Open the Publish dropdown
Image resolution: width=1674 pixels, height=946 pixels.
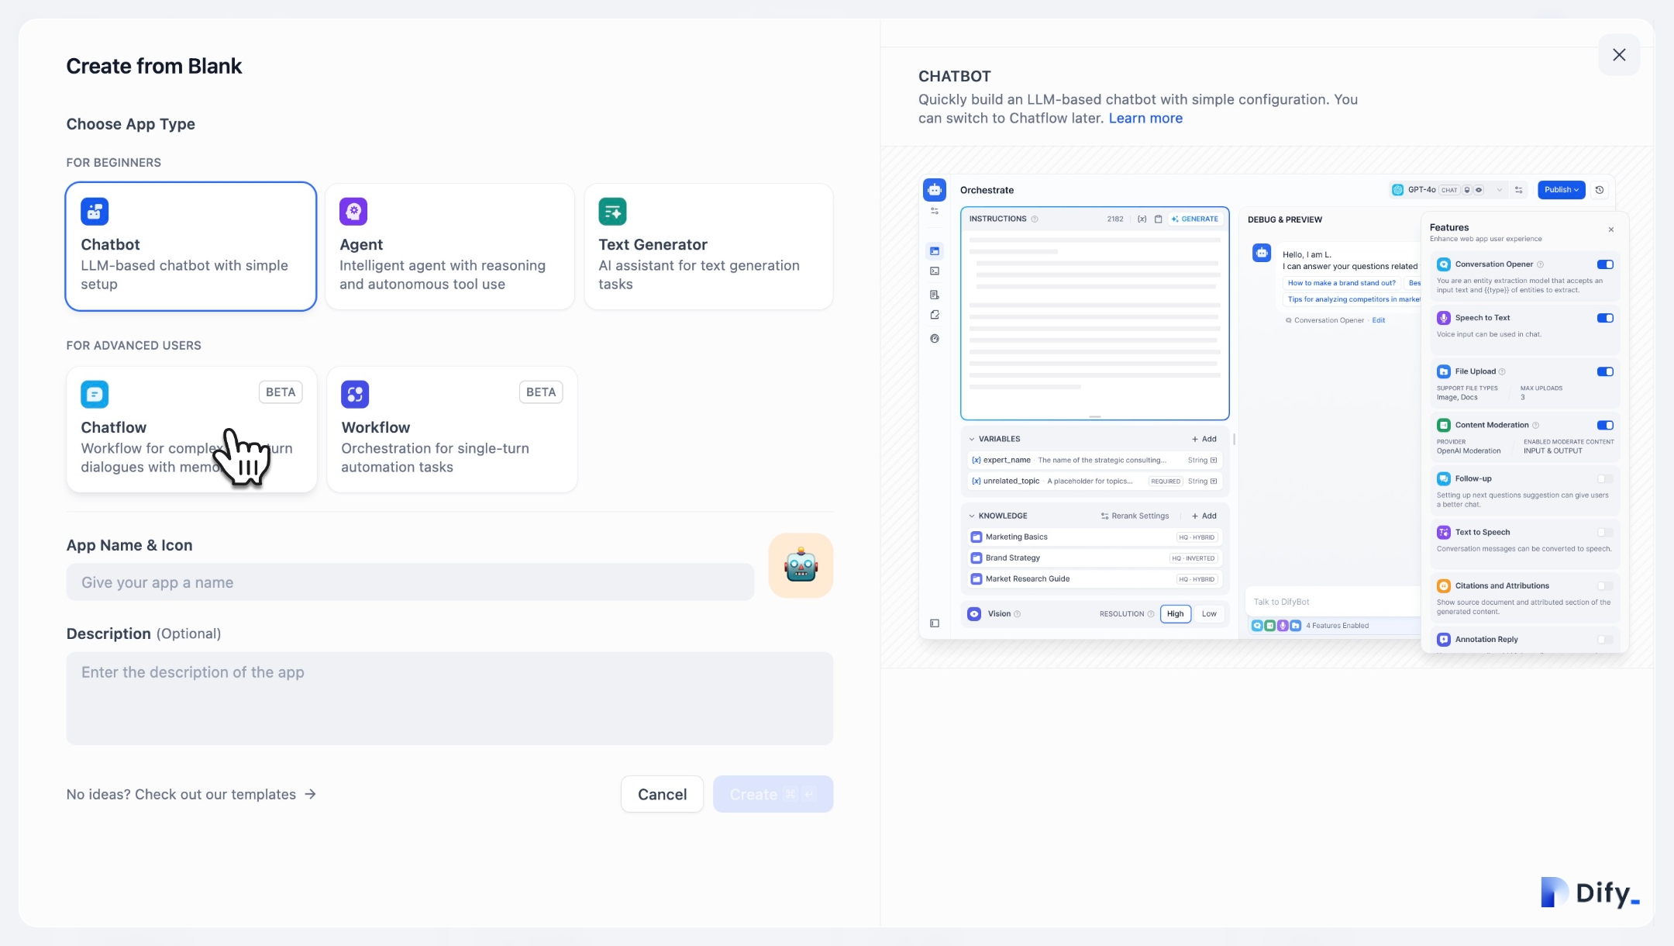[1561, 190]
